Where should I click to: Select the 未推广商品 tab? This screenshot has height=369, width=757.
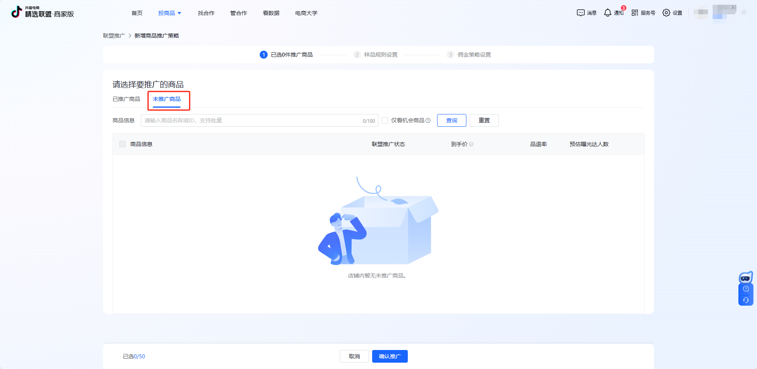pos(167,99)
